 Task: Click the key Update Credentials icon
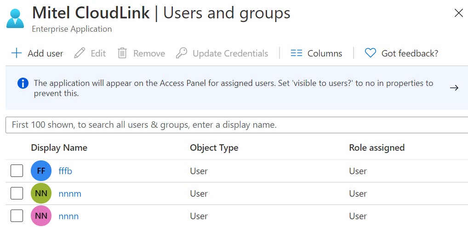pyautogui.click(x=182, y=53)
